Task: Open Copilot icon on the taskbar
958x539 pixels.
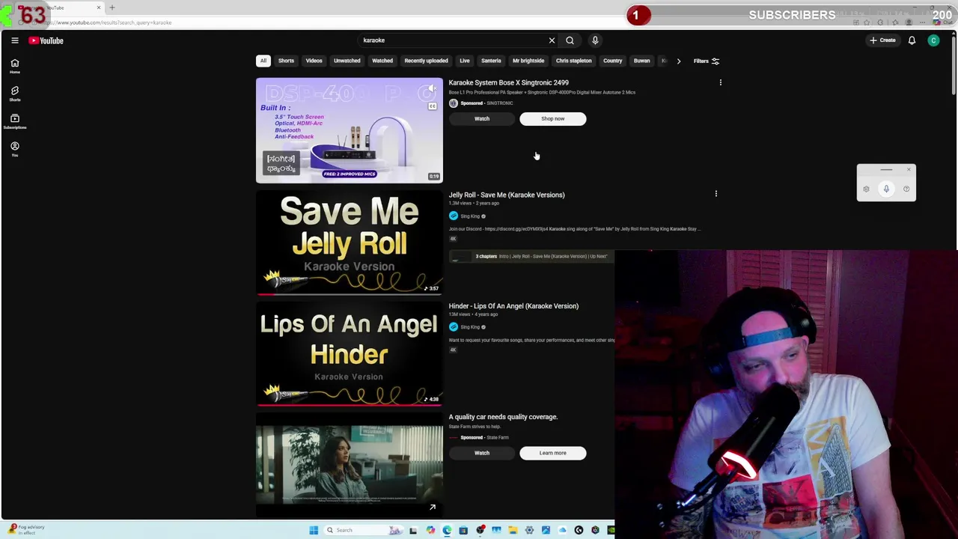Action: tap(430, 530)
